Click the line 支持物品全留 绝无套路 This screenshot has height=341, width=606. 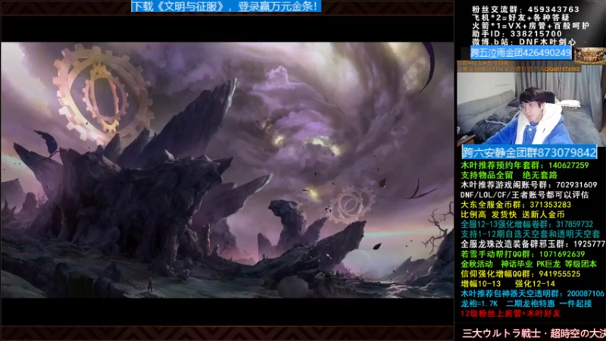(509, 175)
